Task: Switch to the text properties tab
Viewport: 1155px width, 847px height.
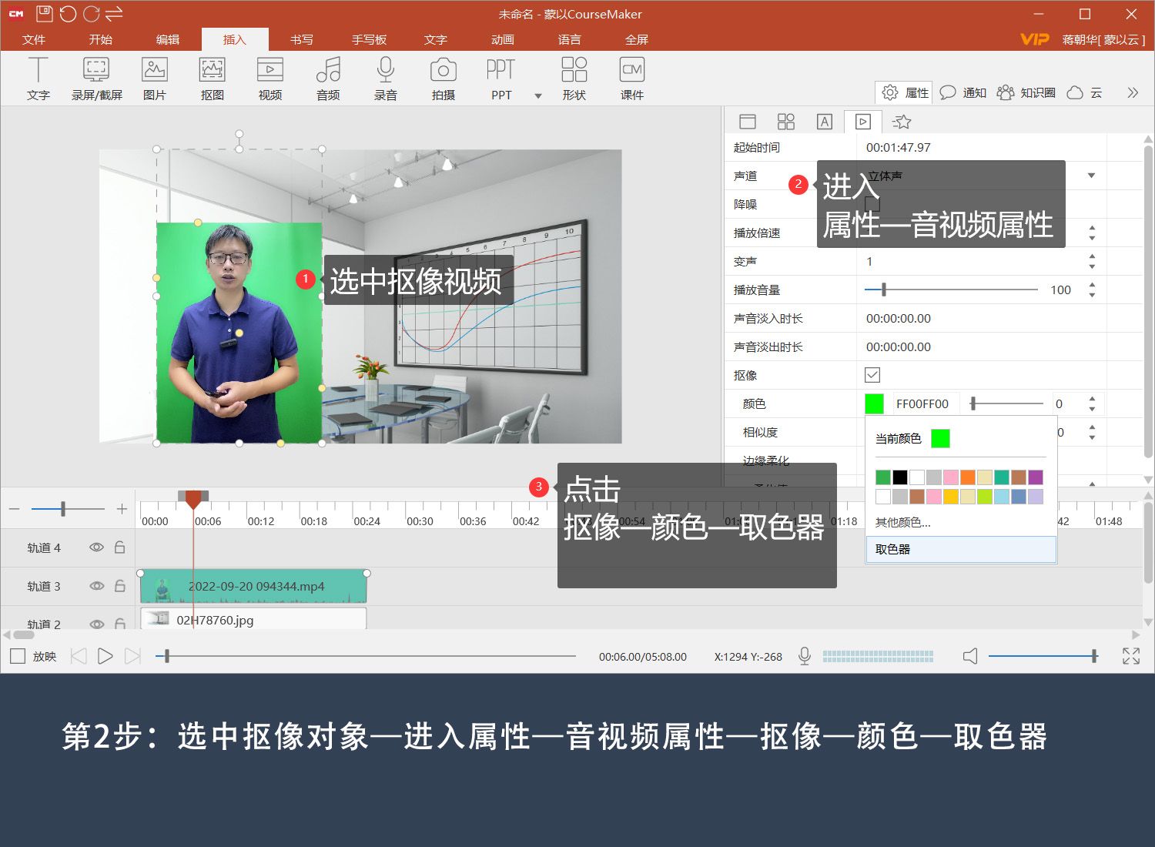Action: [824, 122]
